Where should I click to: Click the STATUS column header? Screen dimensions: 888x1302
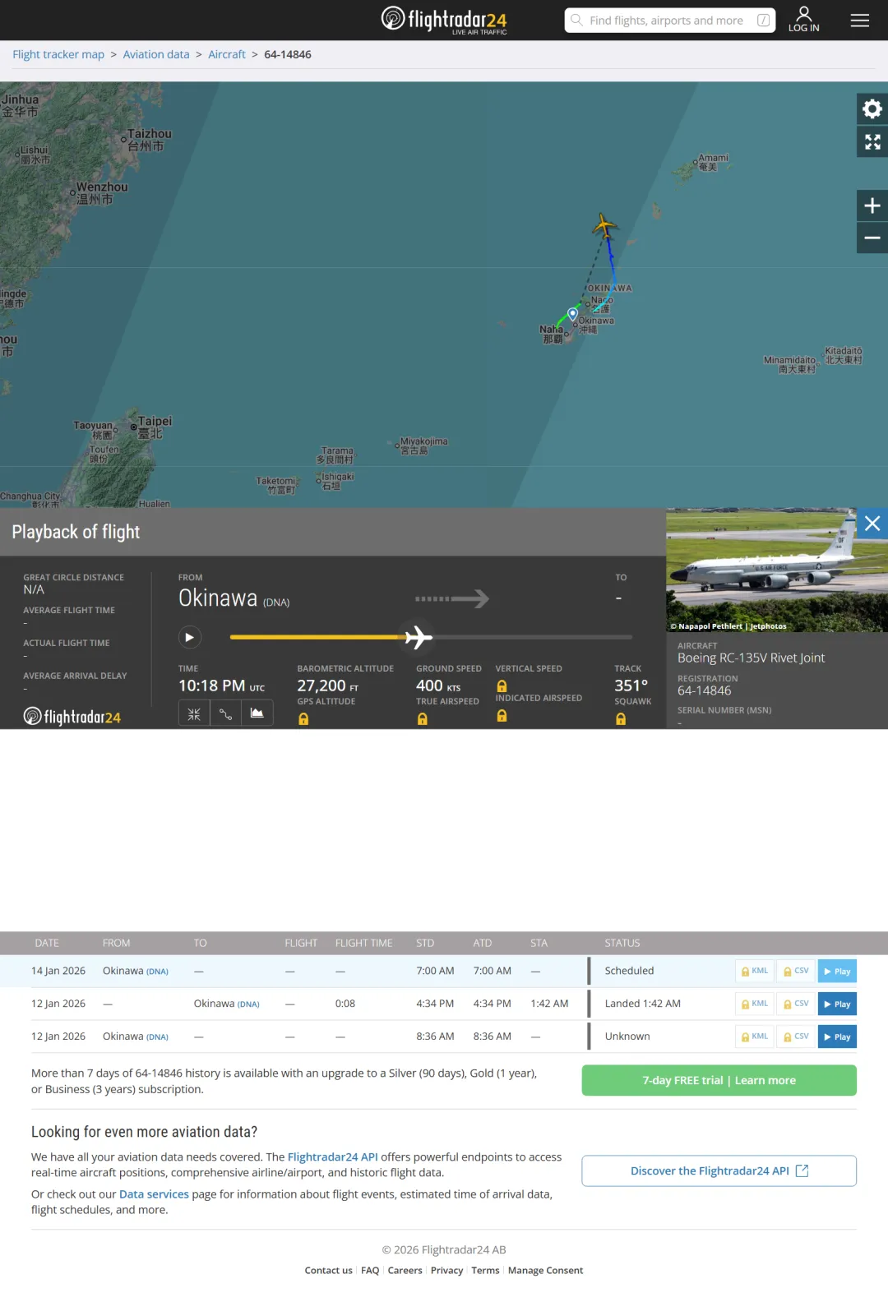click(622, 943)
